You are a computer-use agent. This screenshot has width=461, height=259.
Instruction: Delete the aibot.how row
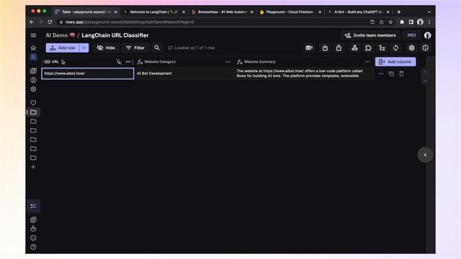401,73
